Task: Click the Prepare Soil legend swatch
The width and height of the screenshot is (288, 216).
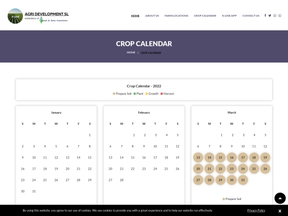Action: click(114, 94)
